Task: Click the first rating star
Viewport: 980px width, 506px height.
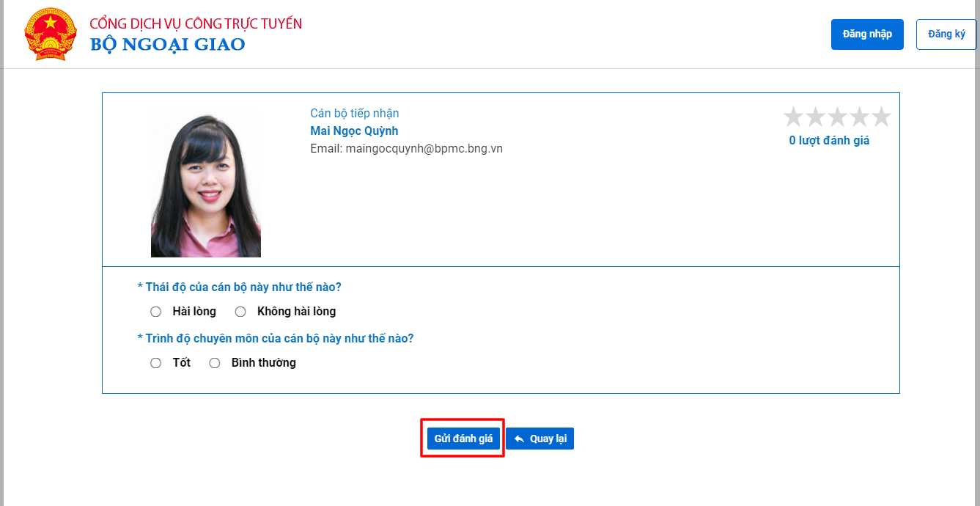Action: click(793, 117)
